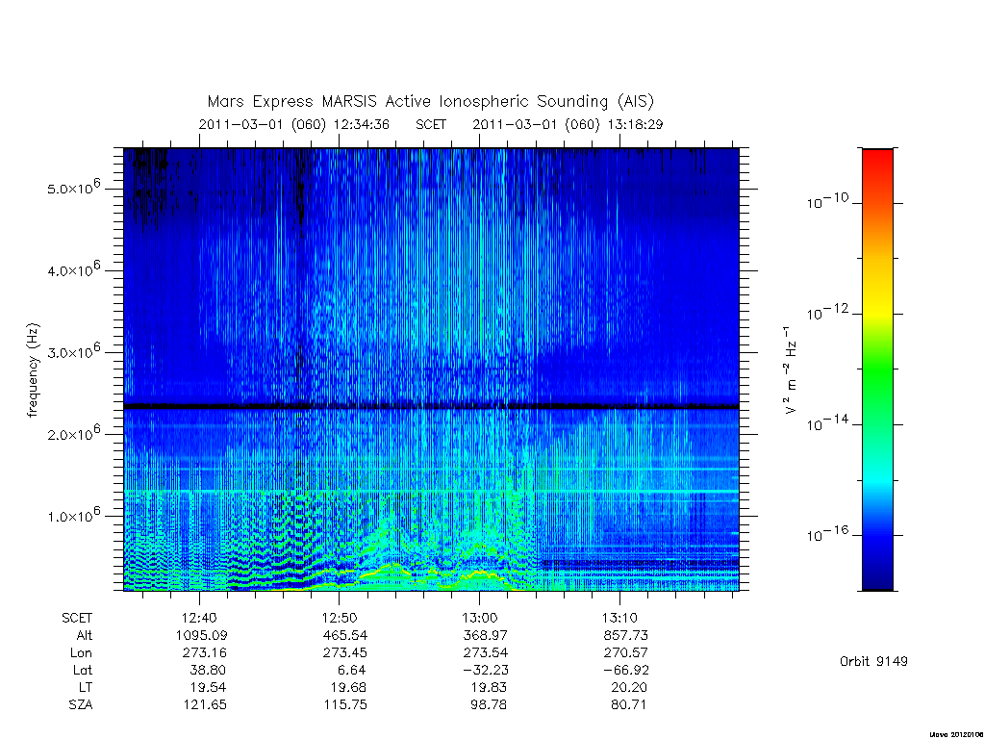Viewport: 985px width, 739px height.
Task: Click the Lat row label
Action: pyautogui.click(x=83, y=670)
